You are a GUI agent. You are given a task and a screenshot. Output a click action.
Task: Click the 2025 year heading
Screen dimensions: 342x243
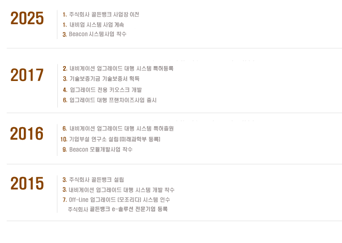(27, 18)
